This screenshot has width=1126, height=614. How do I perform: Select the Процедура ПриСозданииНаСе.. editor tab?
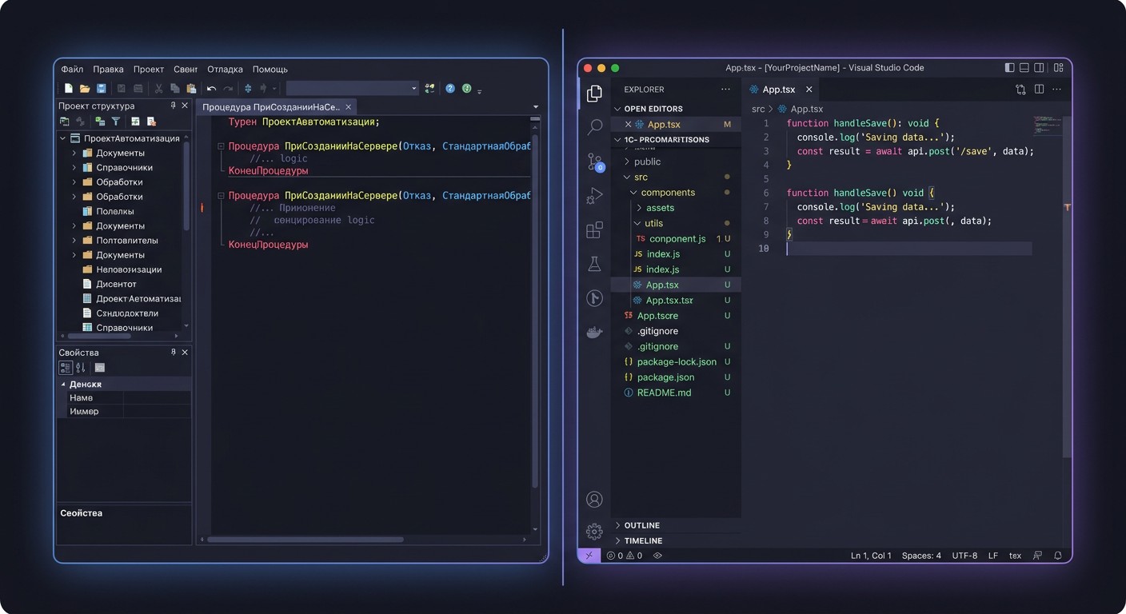click(276, 106)
